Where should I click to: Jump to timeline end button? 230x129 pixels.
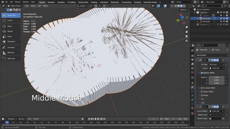click(104, 119)
